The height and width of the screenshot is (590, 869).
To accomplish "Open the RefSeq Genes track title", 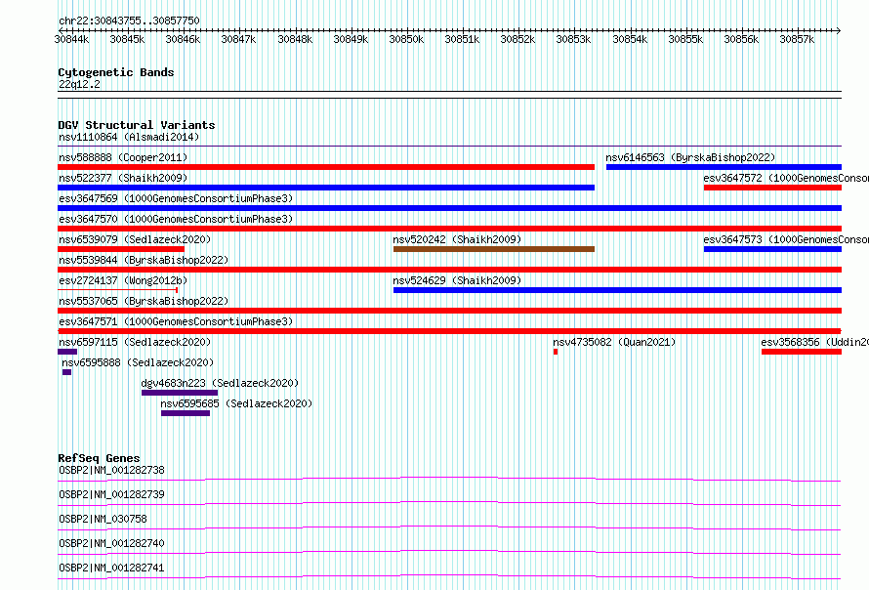I will point(100,458).
